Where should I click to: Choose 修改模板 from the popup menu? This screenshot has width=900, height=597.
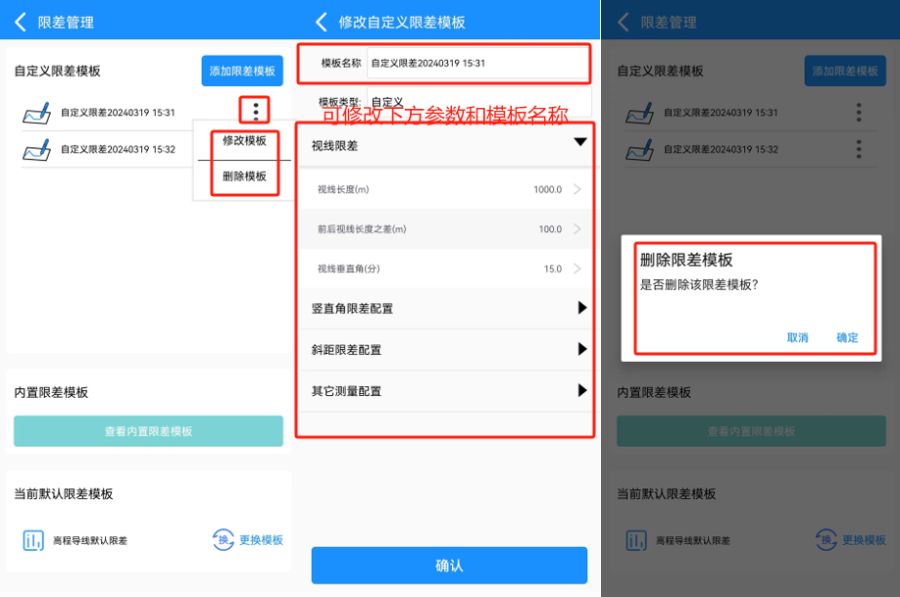tap(244, 140)
